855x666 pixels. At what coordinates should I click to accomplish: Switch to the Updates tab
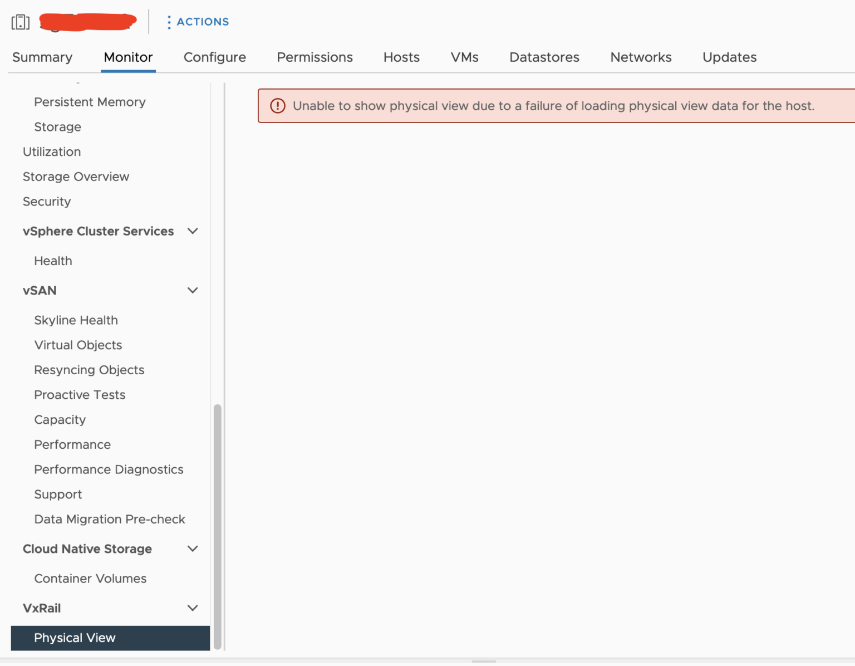click(729, 57)
